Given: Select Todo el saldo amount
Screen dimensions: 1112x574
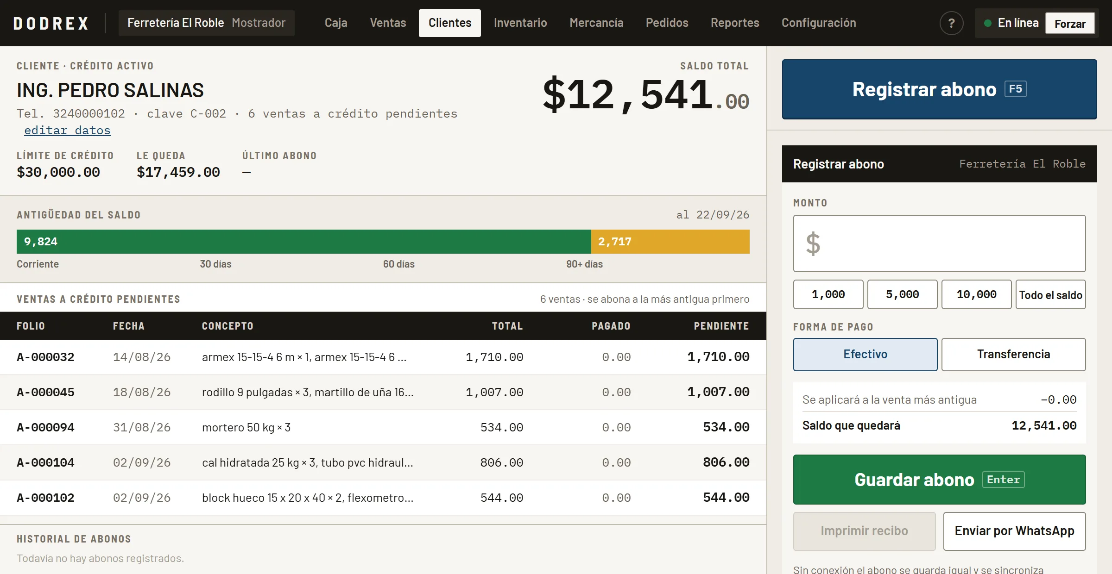Looking at the screenshot, I should tap(1051, 294).
